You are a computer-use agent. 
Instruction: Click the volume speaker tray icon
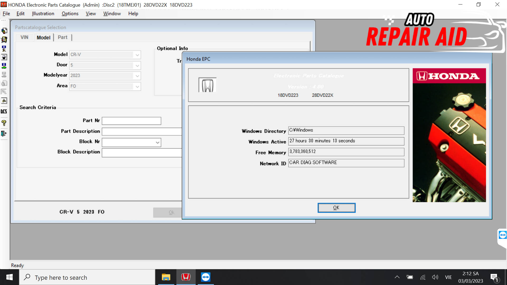(435, 277)
